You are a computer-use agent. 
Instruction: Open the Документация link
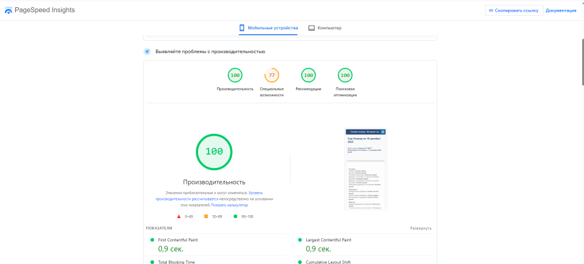pyautogui.click(x=561, y=10)
